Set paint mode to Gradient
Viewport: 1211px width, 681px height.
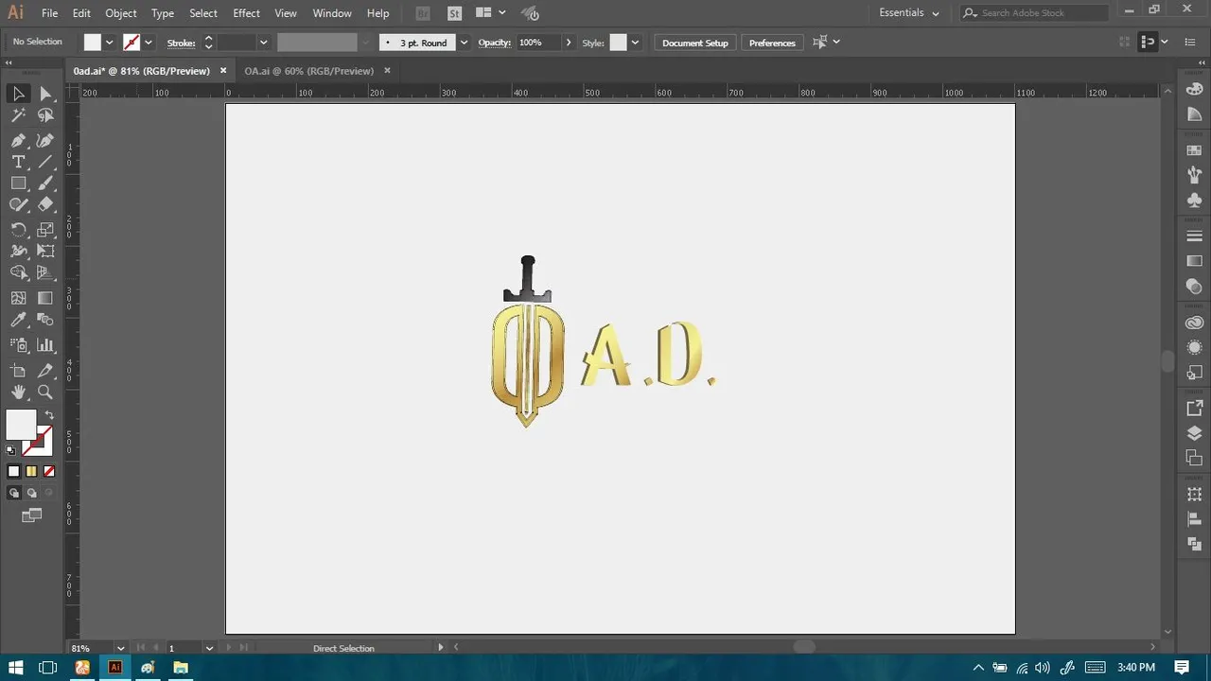point(31,471)
